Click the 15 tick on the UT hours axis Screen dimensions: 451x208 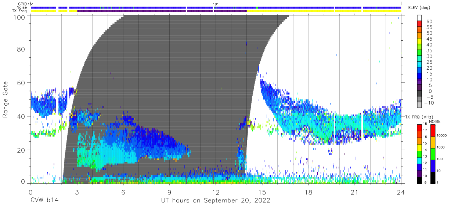click(262, 192)
